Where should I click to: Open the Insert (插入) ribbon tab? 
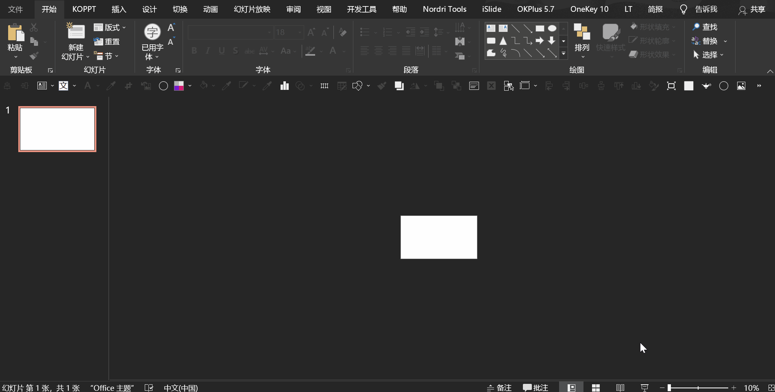coord(119,9)
